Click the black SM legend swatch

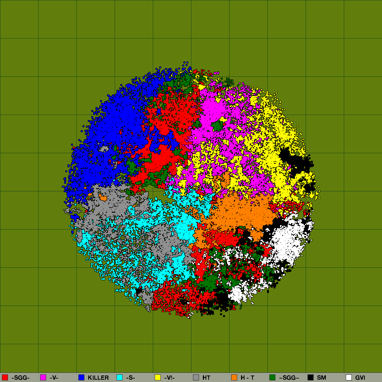tap(311, 377)
